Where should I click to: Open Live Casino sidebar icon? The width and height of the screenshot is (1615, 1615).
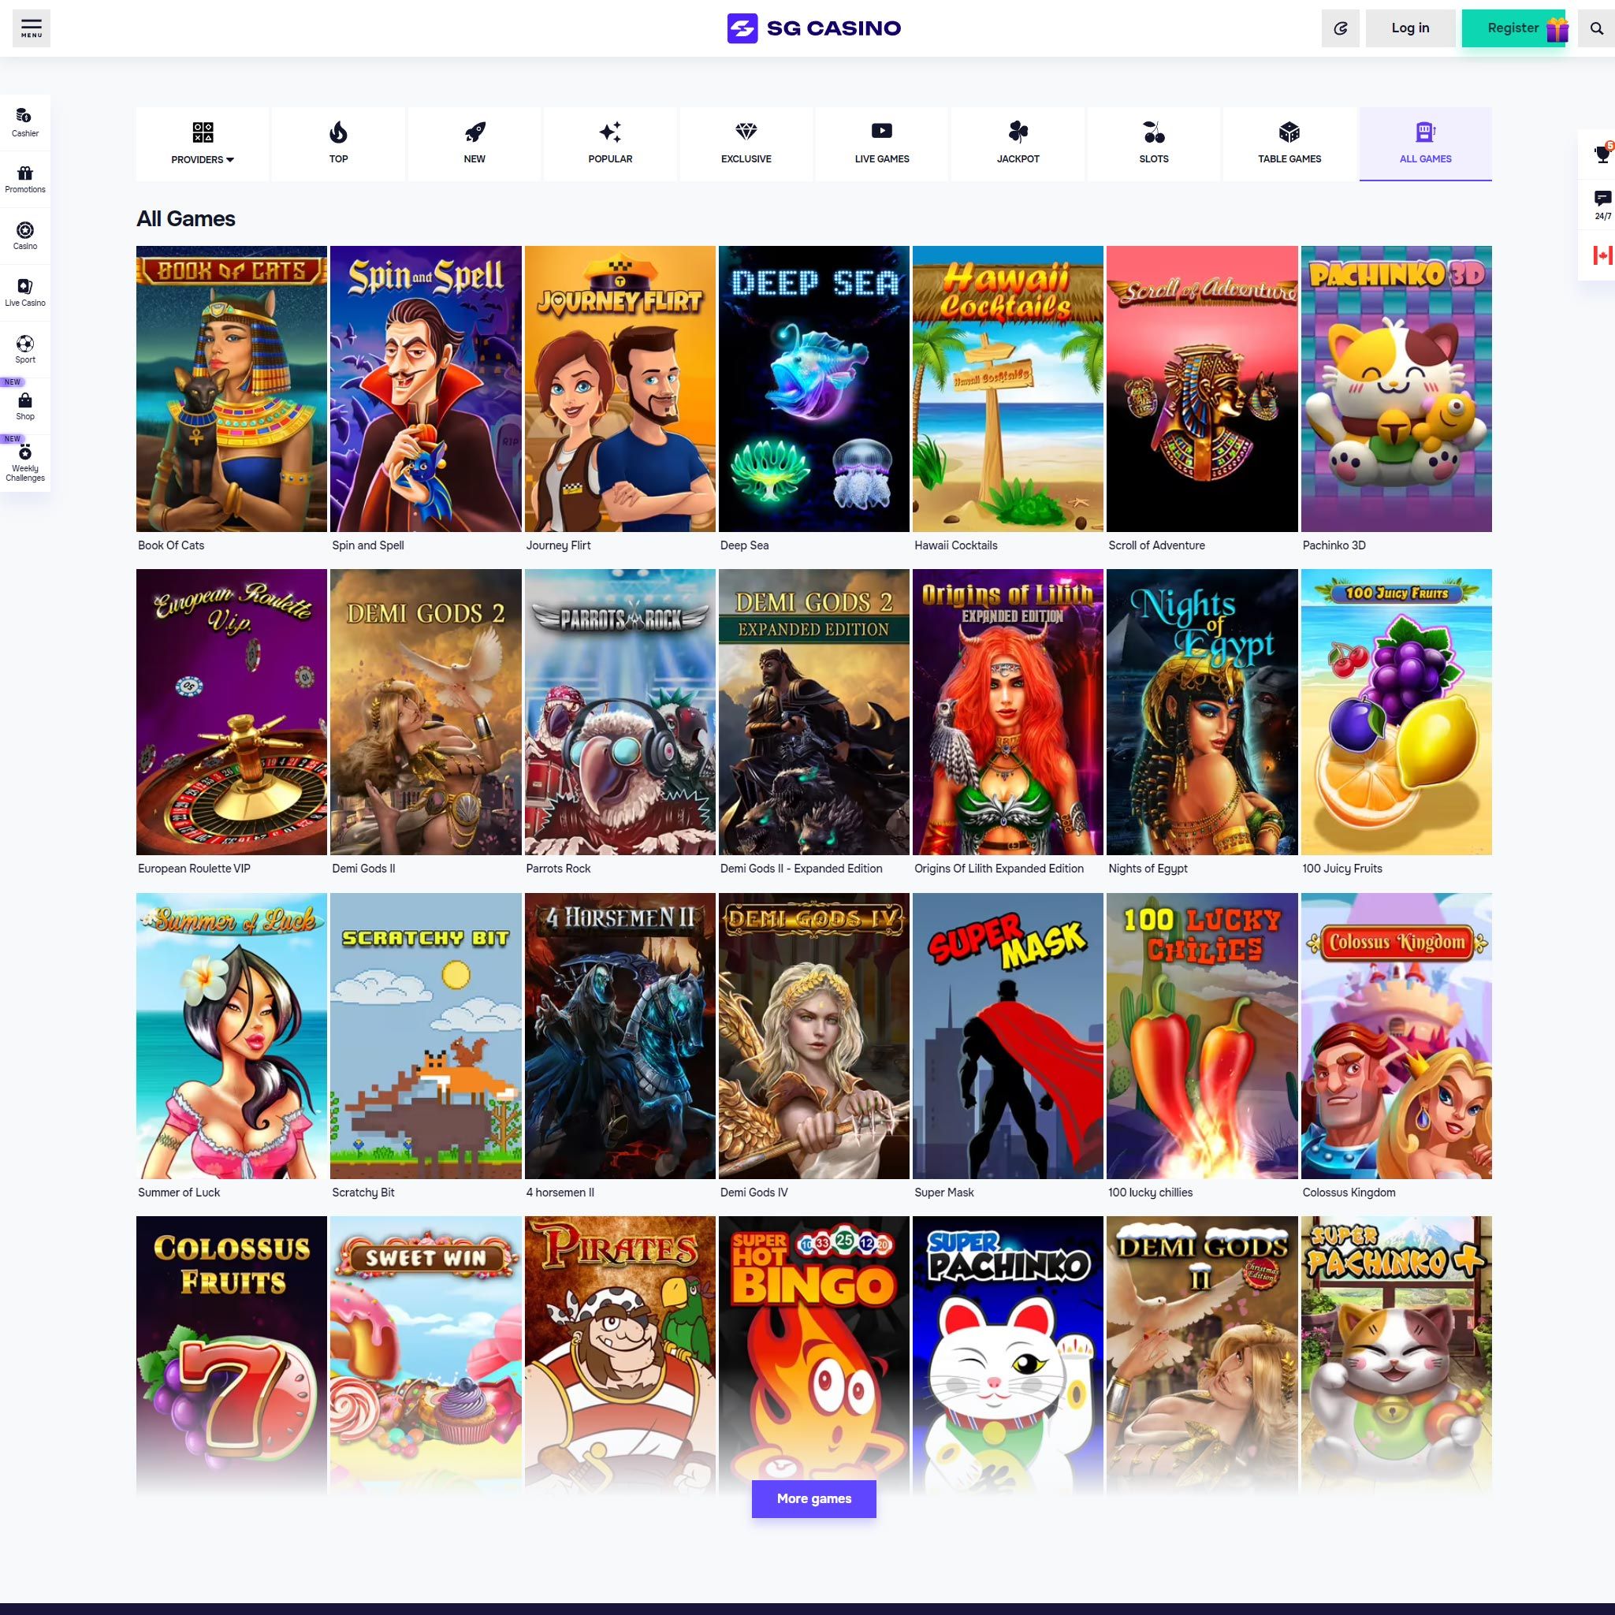(x=25, y=292)
